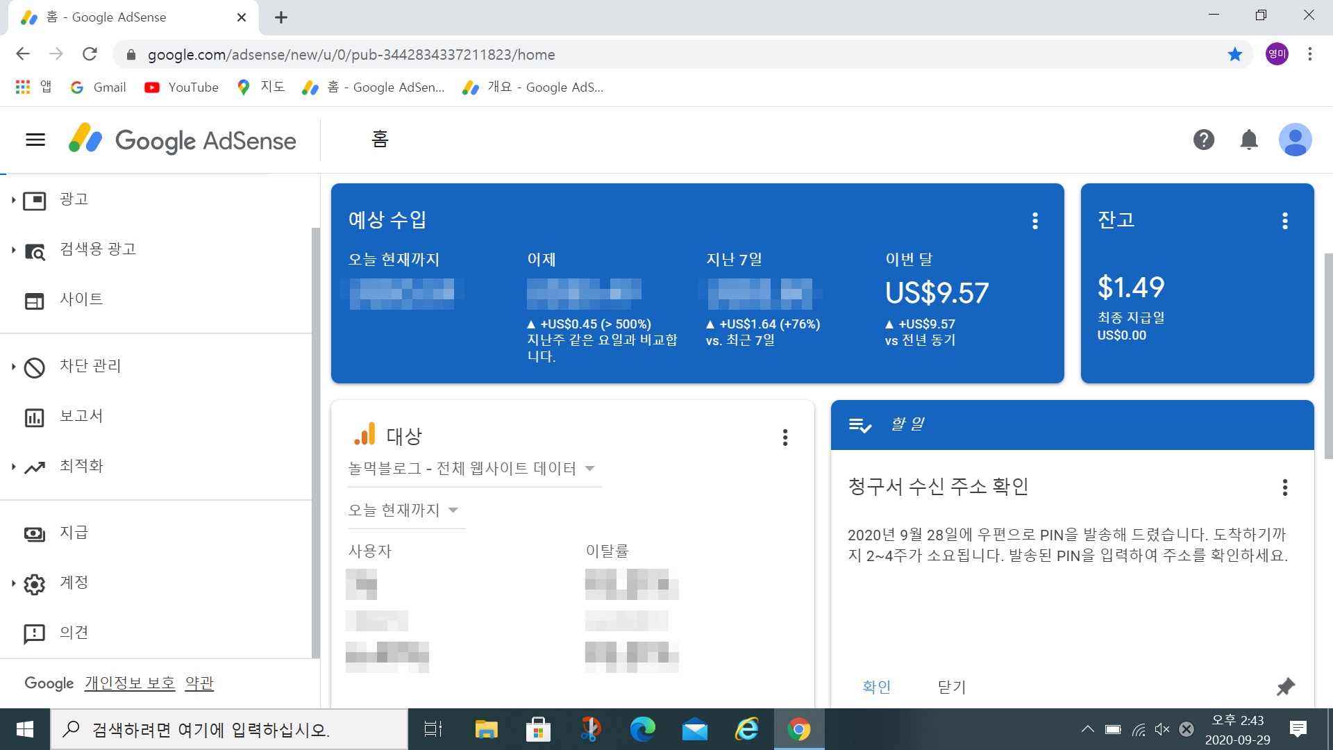1333x750 pixels.
Task: Click the 보고서 reports sidebar icon
Action: [34, 417]
